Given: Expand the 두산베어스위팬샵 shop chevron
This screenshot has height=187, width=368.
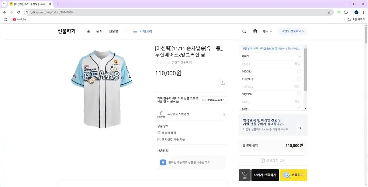Looking at the screenshot, I should click(224, 114).
